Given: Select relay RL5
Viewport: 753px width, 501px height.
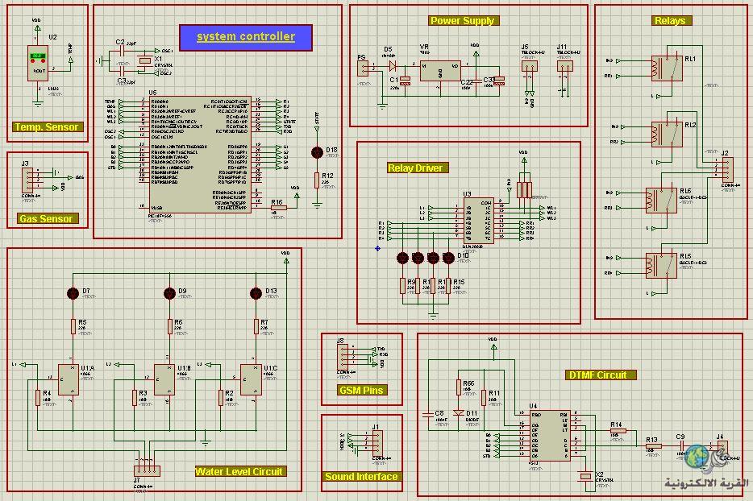Looking at the screenshot, I should click(661, 265).
